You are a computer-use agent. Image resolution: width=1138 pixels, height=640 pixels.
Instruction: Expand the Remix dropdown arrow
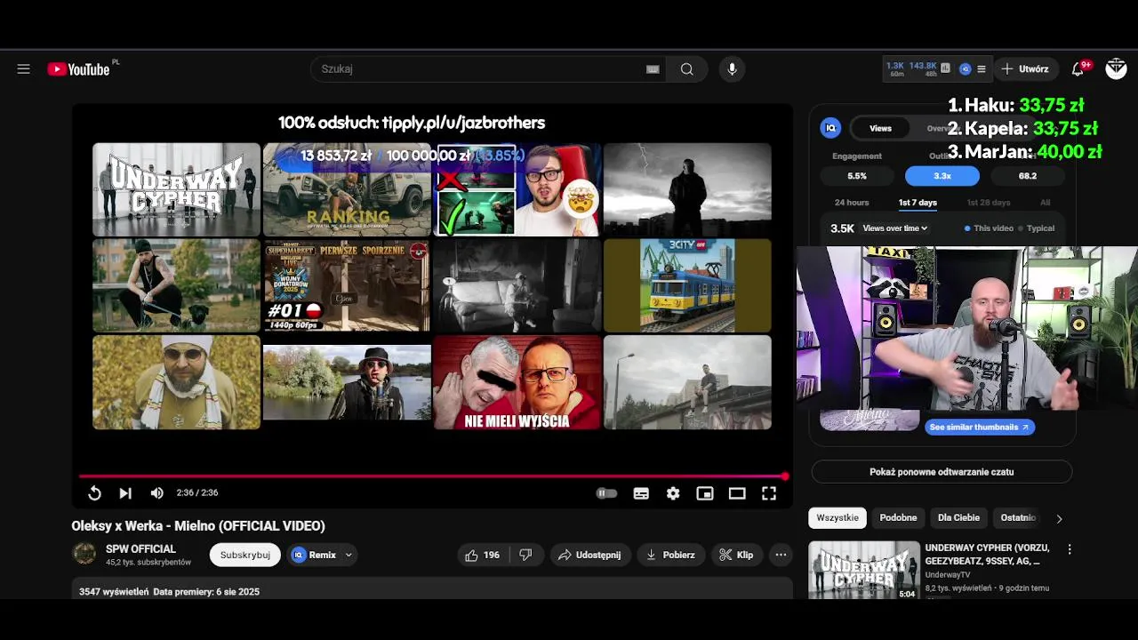tap(349, 555)
